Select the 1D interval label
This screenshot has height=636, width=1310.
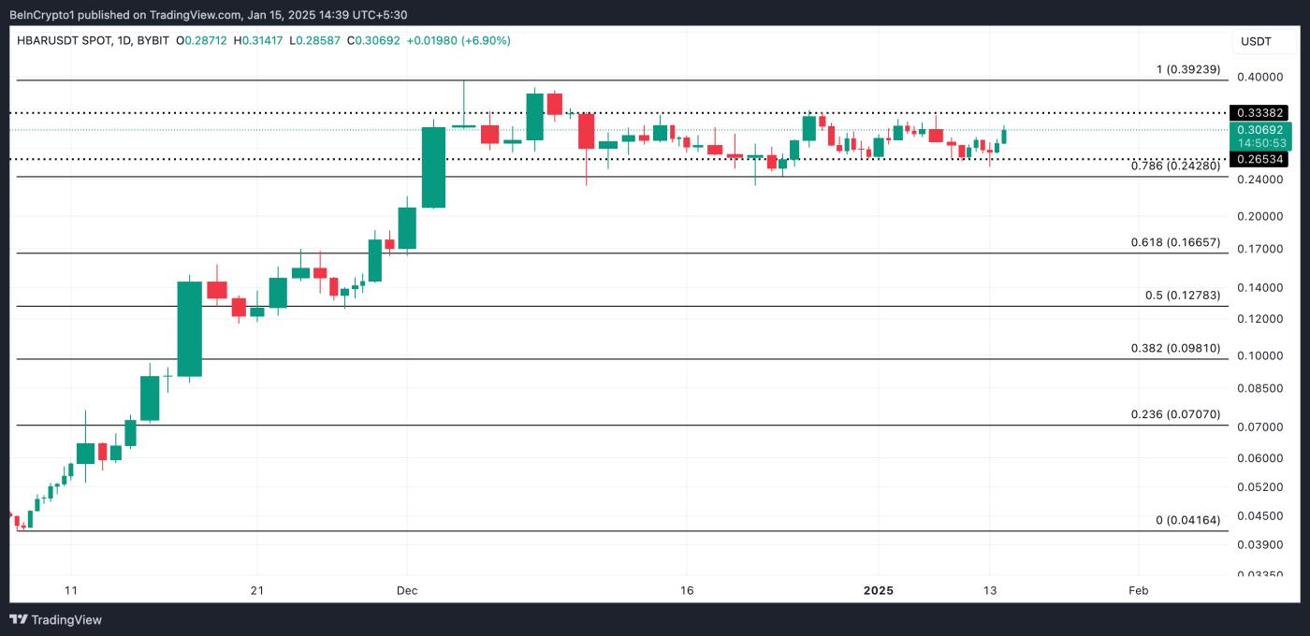click(x=125, y=41)
